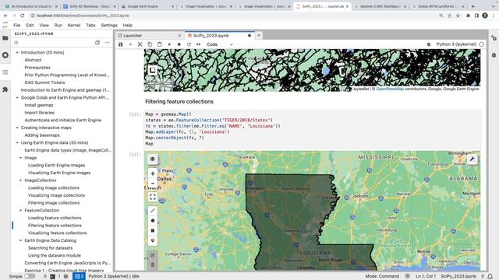
Task: Collapse the Using Earth Engine data section
Action: (x=17, y=142)
